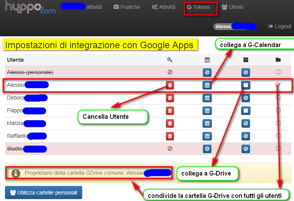Delete user Raffaella via trash icon
This screenshot has width=294, height=201.
[170, 136]
